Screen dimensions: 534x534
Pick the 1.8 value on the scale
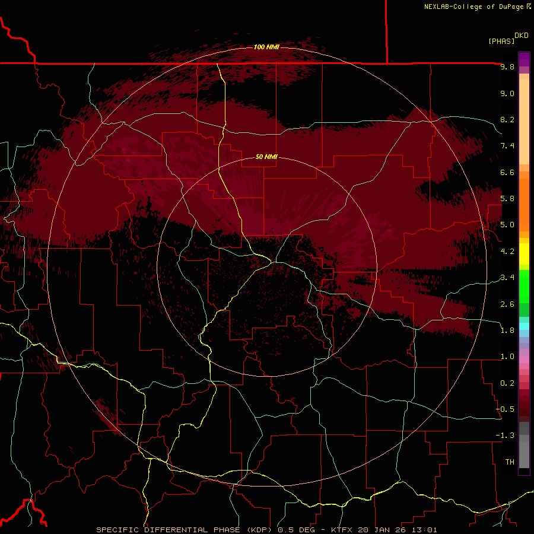coord(507,330)
